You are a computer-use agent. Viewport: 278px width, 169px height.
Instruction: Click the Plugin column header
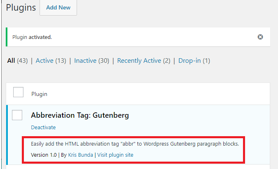[x=39, y=94]
